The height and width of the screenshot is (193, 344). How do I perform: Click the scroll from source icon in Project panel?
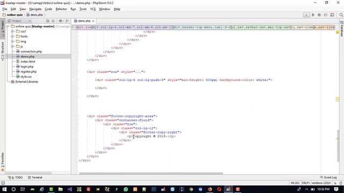point(47,21)
